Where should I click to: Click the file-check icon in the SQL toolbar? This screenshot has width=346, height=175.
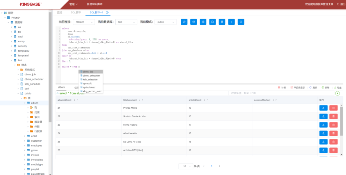[212, 22]
